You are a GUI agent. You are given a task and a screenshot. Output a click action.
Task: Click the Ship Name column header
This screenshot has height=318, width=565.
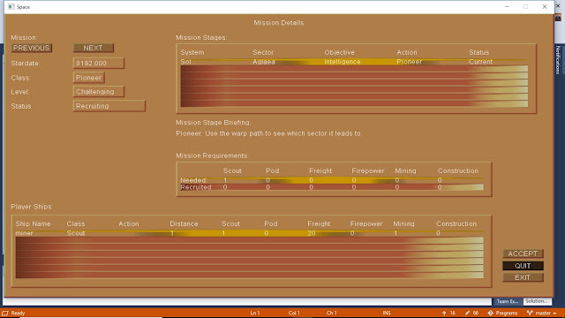(34, 223)
